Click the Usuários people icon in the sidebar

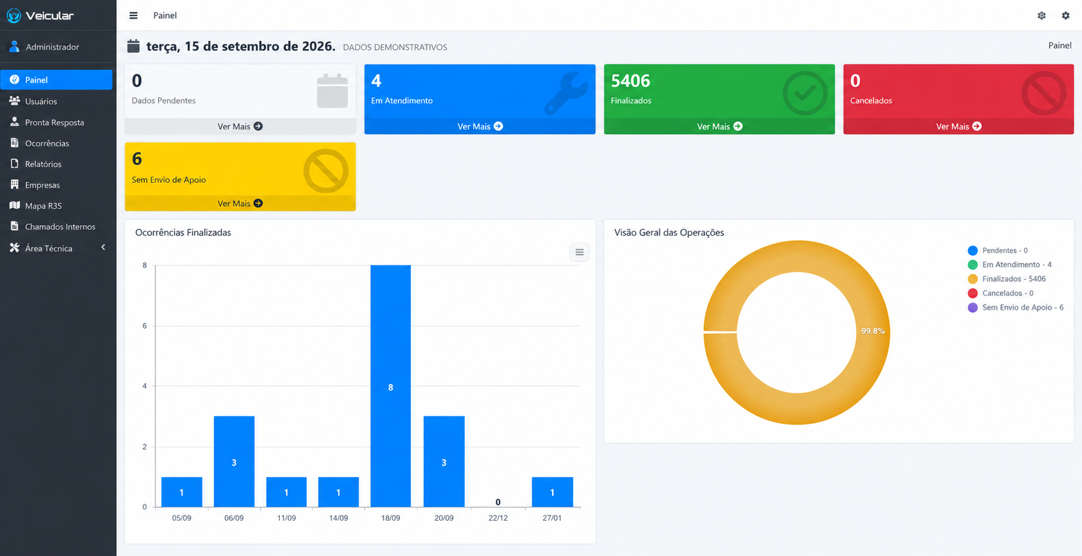[14, 101]
